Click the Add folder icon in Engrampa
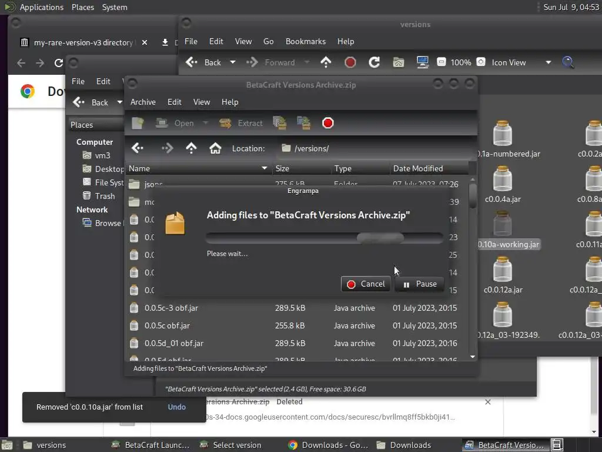 tap(304, 123)
